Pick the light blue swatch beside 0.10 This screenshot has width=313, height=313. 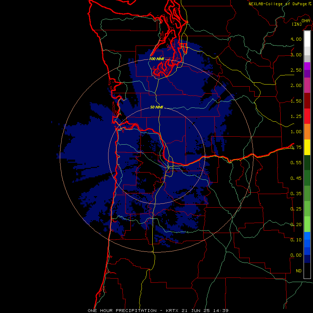(307, 236)
